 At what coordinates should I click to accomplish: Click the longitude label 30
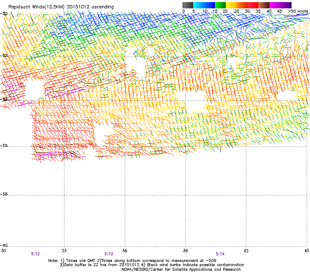[3, 251]
